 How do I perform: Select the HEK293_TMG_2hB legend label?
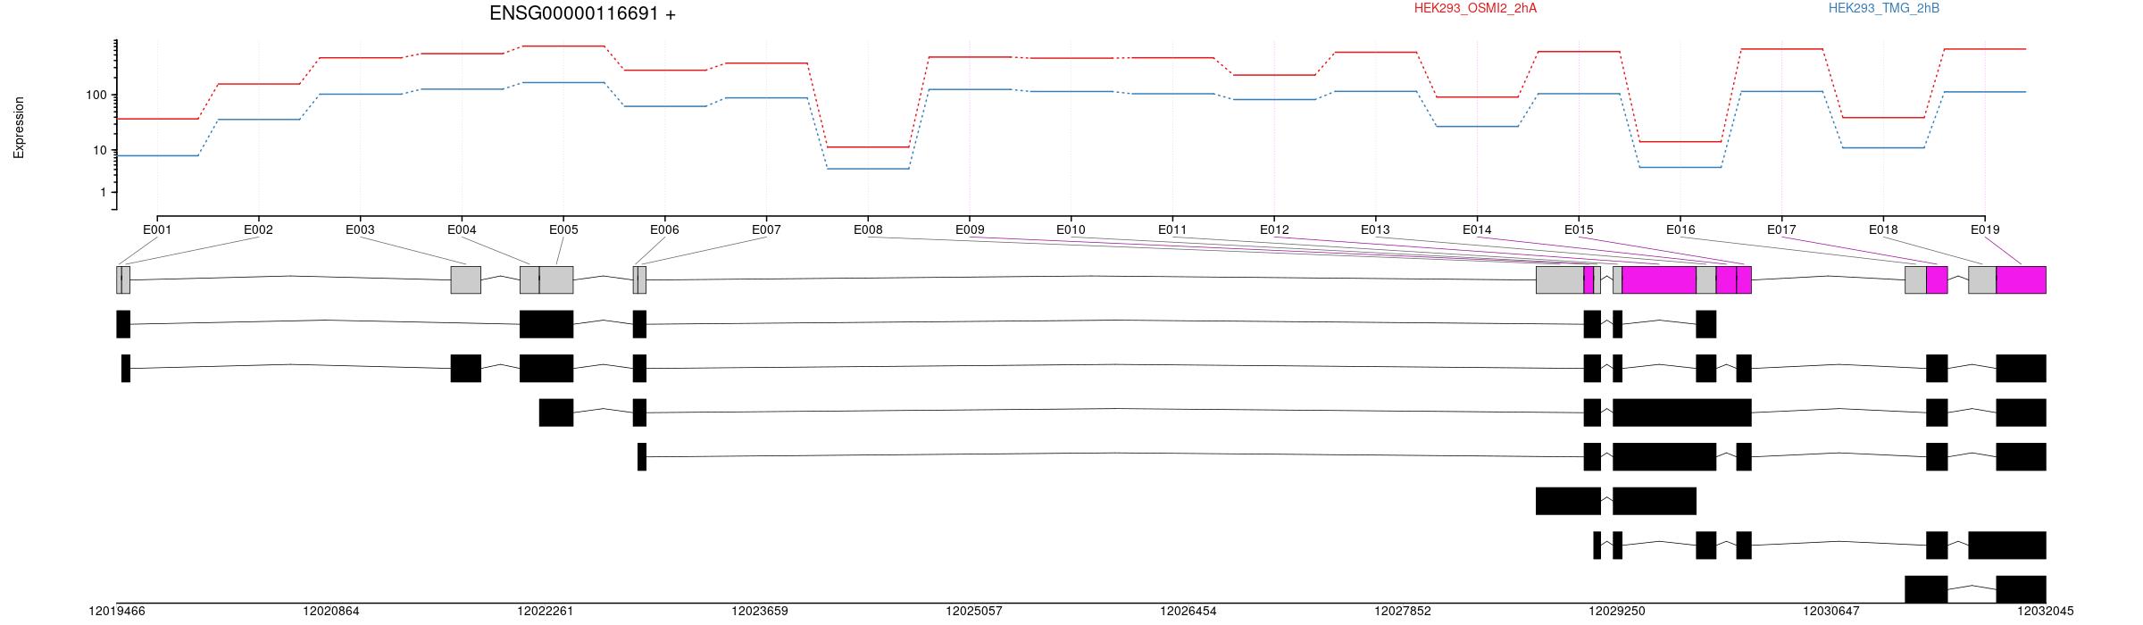pyautogui.click(x=1884, y=8)
